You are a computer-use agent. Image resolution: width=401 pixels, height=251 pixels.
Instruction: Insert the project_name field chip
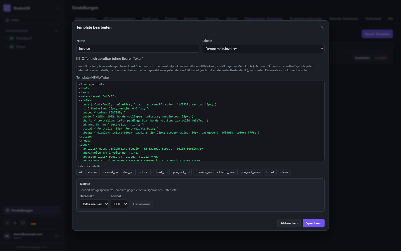(251, 172)
